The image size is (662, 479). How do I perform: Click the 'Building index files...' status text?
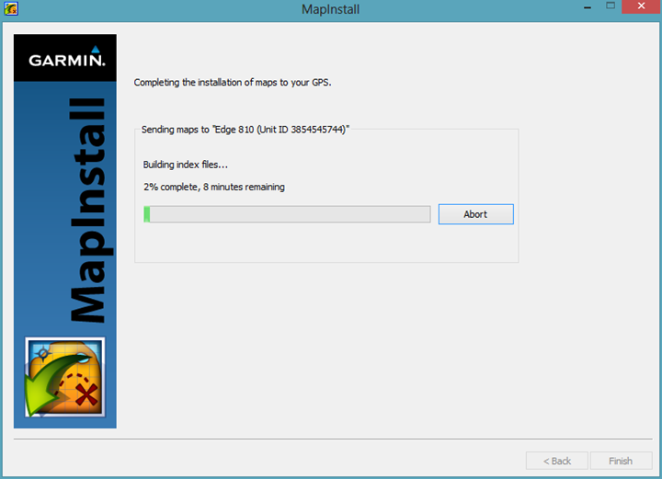pos(186,165)
